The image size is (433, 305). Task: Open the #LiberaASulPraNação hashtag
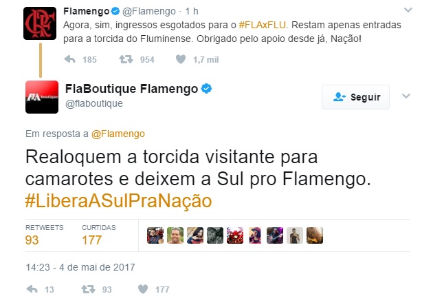pyautogui.click(x=118, y=201)
